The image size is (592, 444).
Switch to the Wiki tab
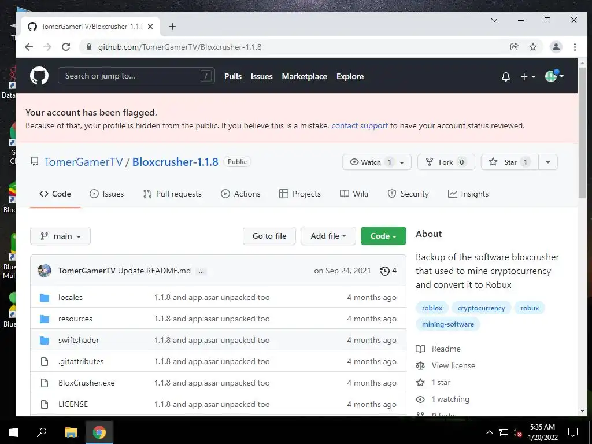pyautogui.click(x=354, y=194)
